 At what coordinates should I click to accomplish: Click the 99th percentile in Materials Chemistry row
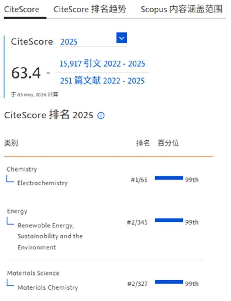[192, 284]
